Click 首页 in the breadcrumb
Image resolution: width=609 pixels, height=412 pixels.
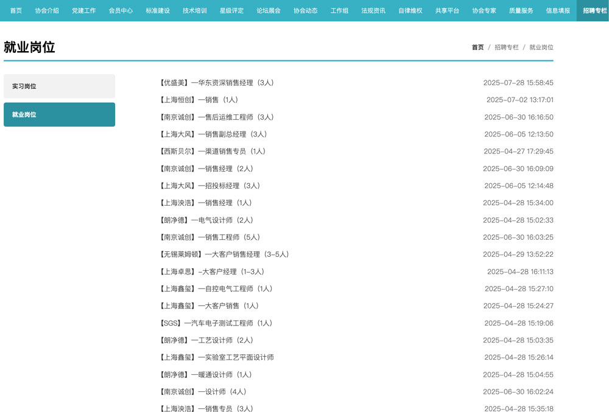point(477,47)
